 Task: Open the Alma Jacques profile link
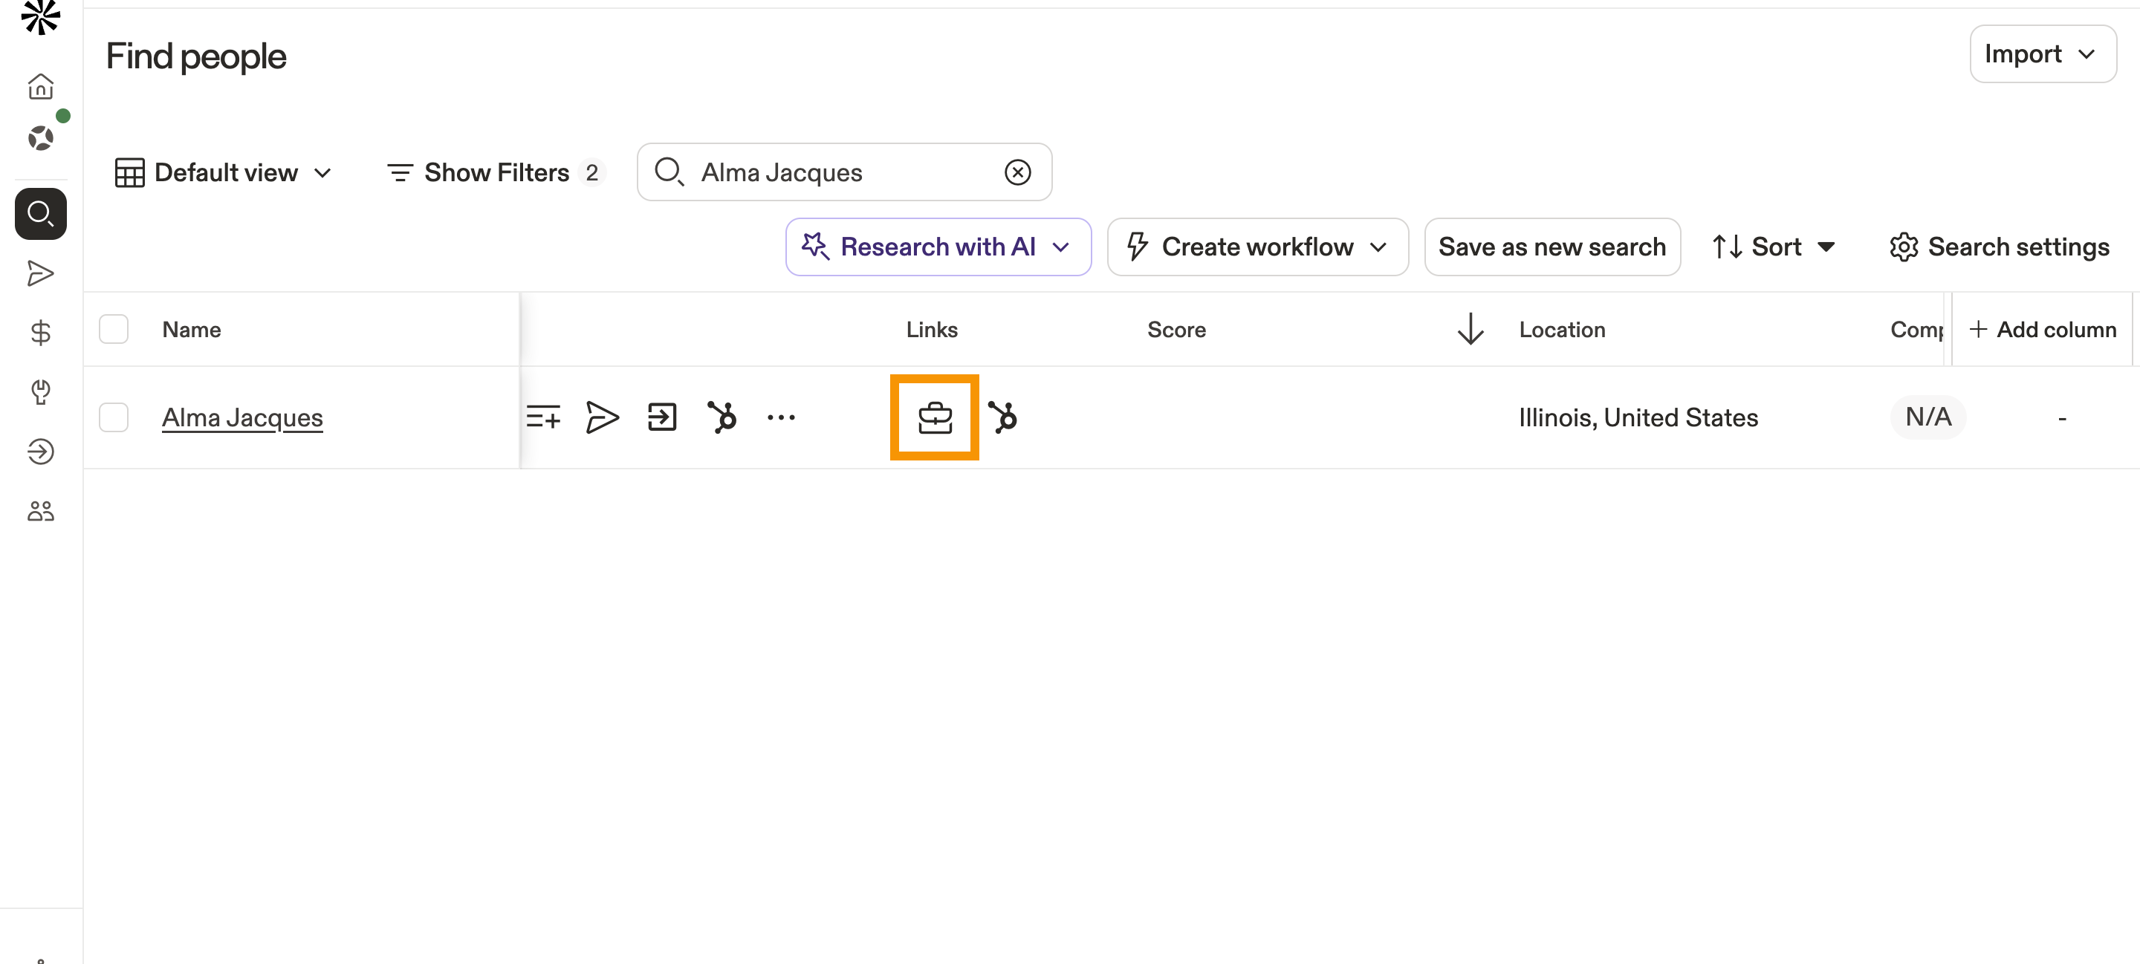click(x=241, y=417)
